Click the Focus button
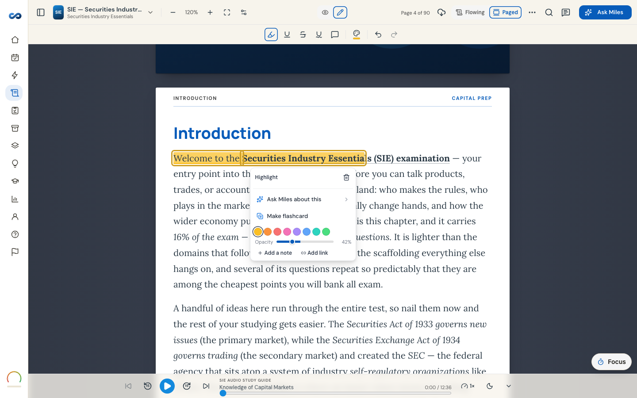The height and width of the screenshot is (398, 637). click(611, 362)
